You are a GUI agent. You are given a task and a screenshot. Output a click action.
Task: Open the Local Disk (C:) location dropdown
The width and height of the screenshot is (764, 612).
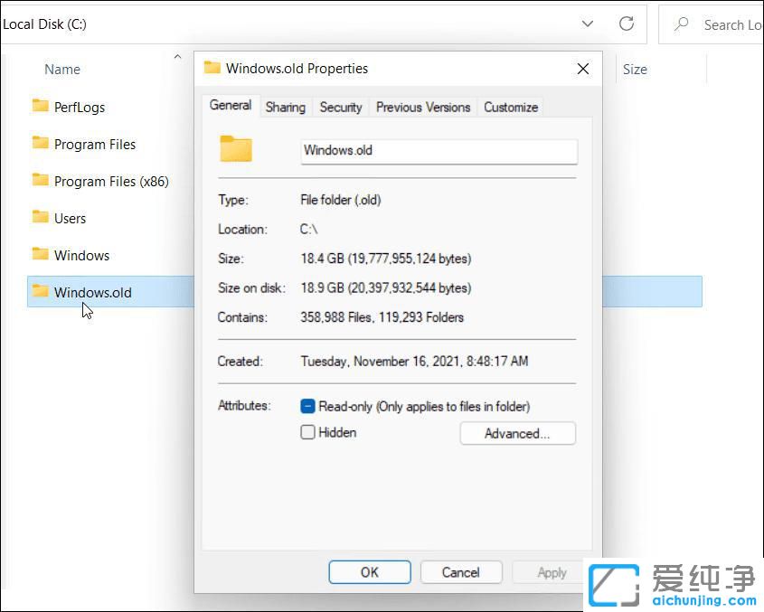pyautogui.click(x=587, y=24)
